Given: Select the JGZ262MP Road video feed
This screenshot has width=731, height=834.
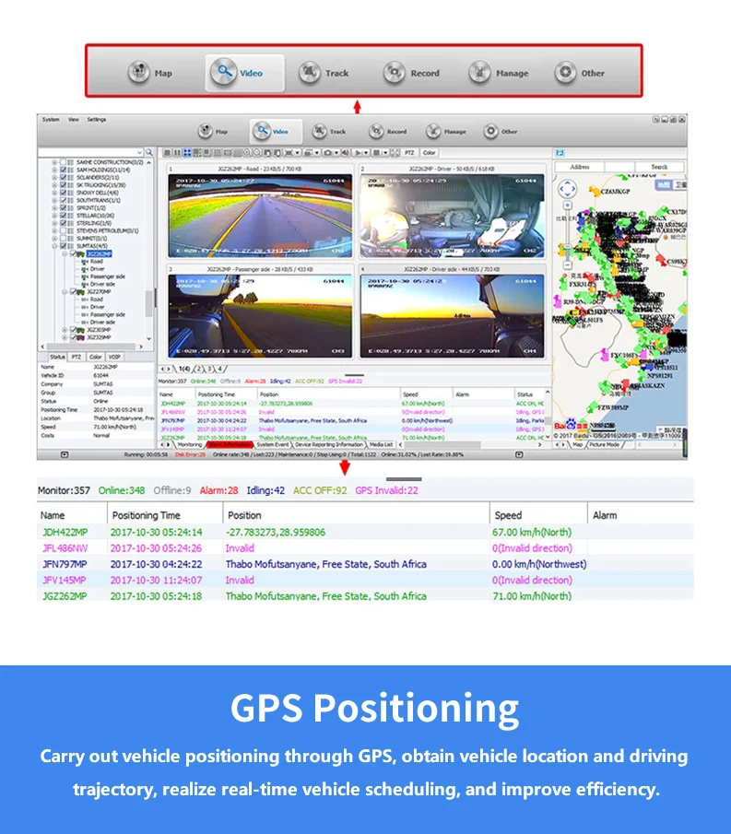Looking at the screenshot, I should pos(260,216).
